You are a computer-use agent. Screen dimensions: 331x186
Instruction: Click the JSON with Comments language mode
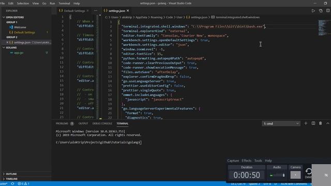(294, 184)
